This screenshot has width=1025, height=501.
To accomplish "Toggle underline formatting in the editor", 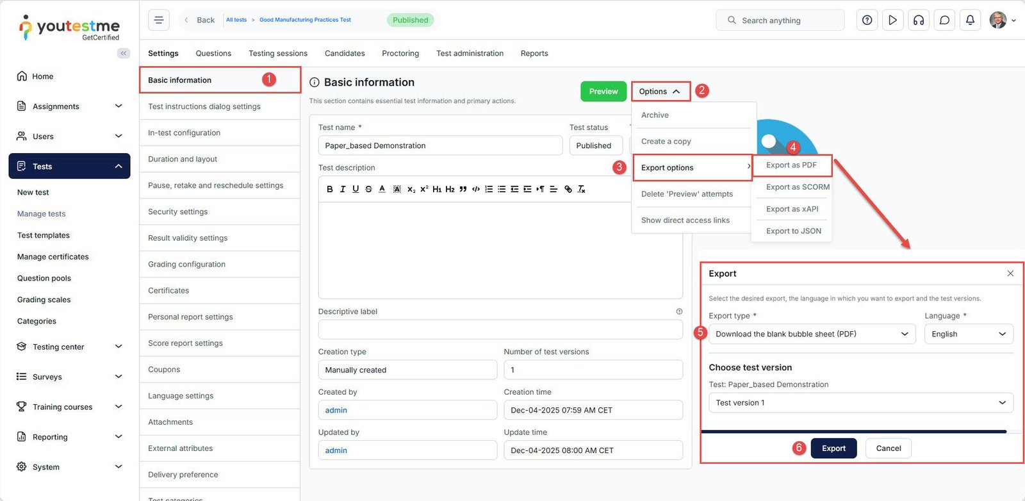I will click(x=356, y=189).
